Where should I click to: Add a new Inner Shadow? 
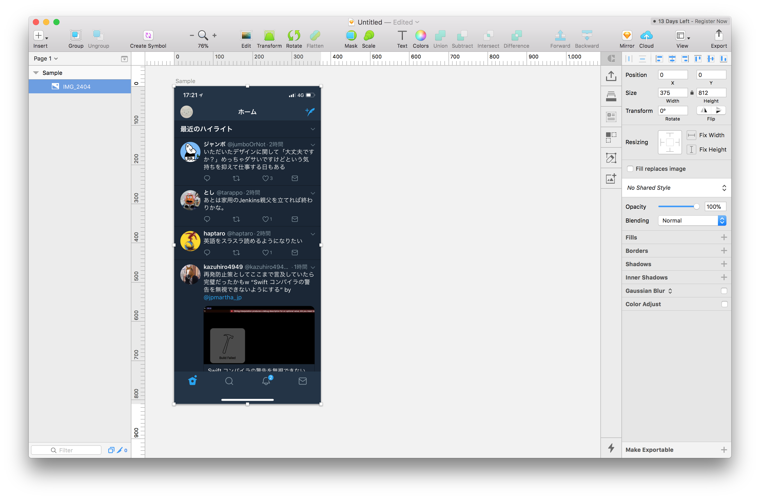pyautogui.click(x=724, y=277)
